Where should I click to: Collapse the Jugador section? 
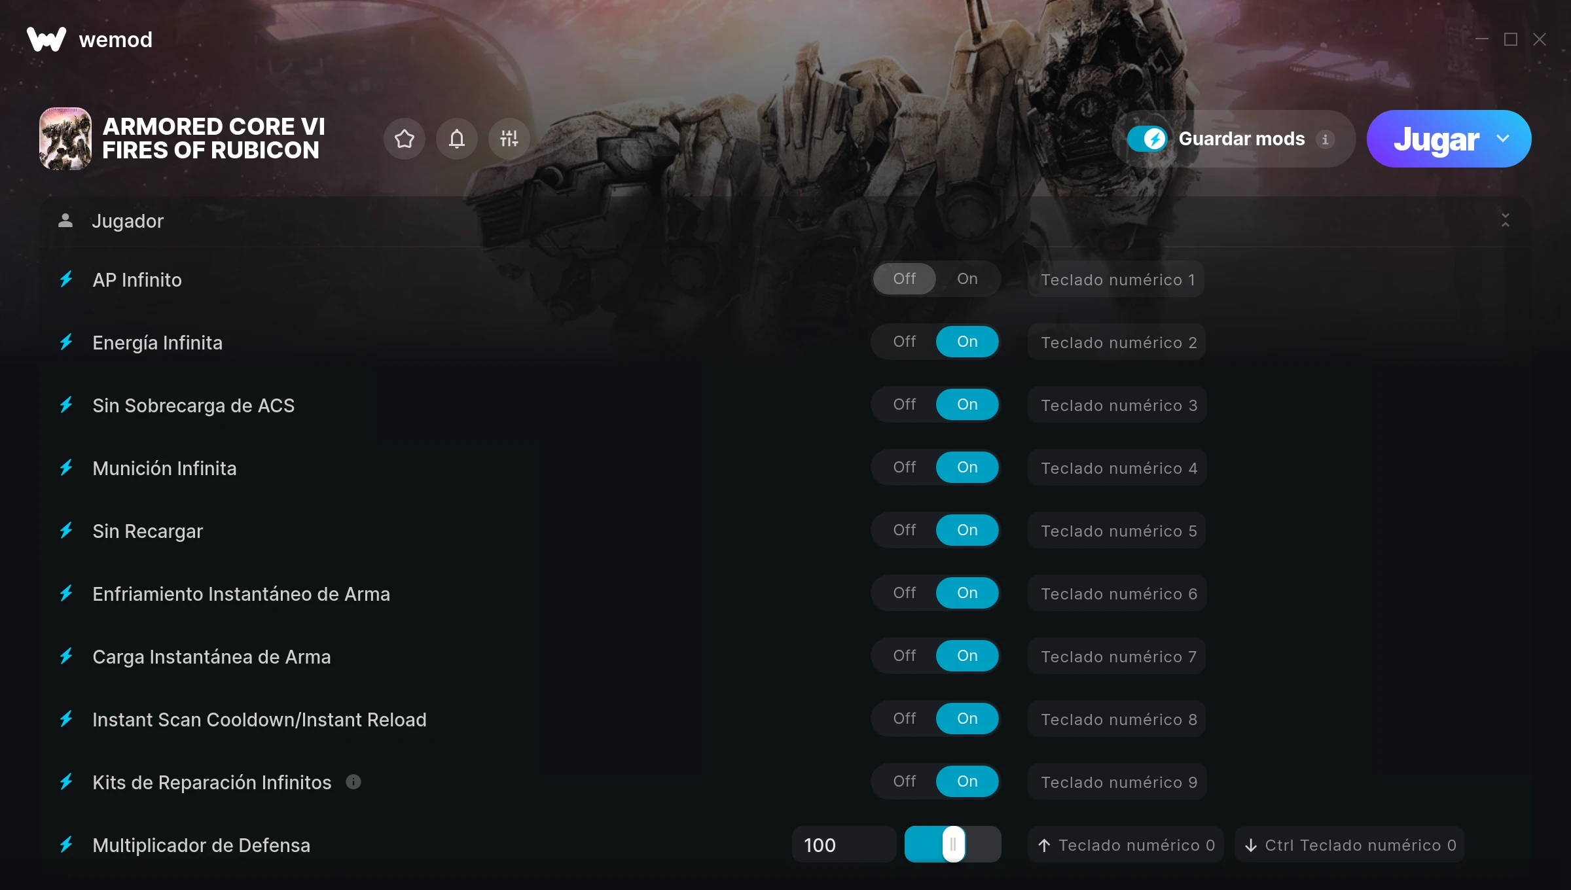(1506, 221)
